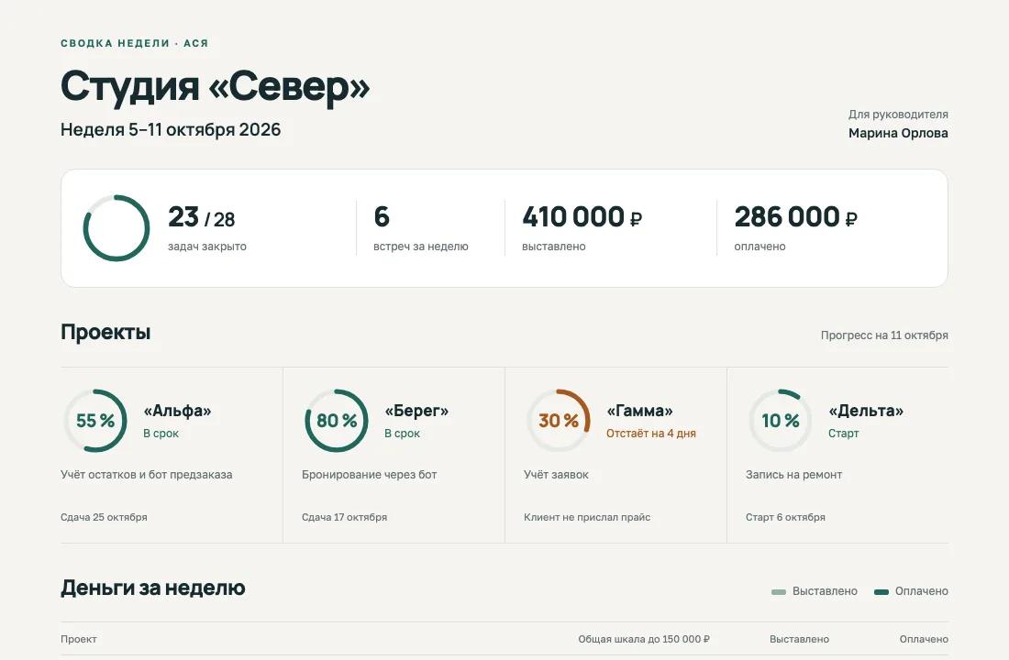This screenshot has height=660, width=1009.
Task: Click the СВОДКА НЕДЕЛИ · АСЯ label
Action: coord(135,43)
